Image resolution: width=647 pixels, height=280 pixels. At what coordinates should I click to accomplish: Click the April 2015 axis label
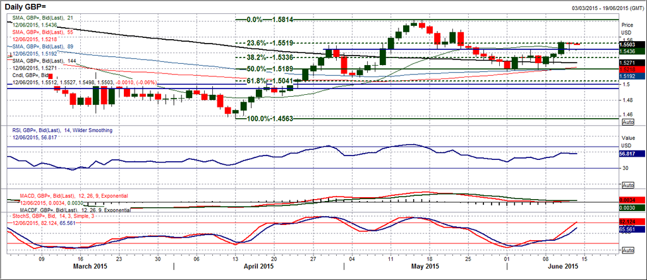pos(260,266)
